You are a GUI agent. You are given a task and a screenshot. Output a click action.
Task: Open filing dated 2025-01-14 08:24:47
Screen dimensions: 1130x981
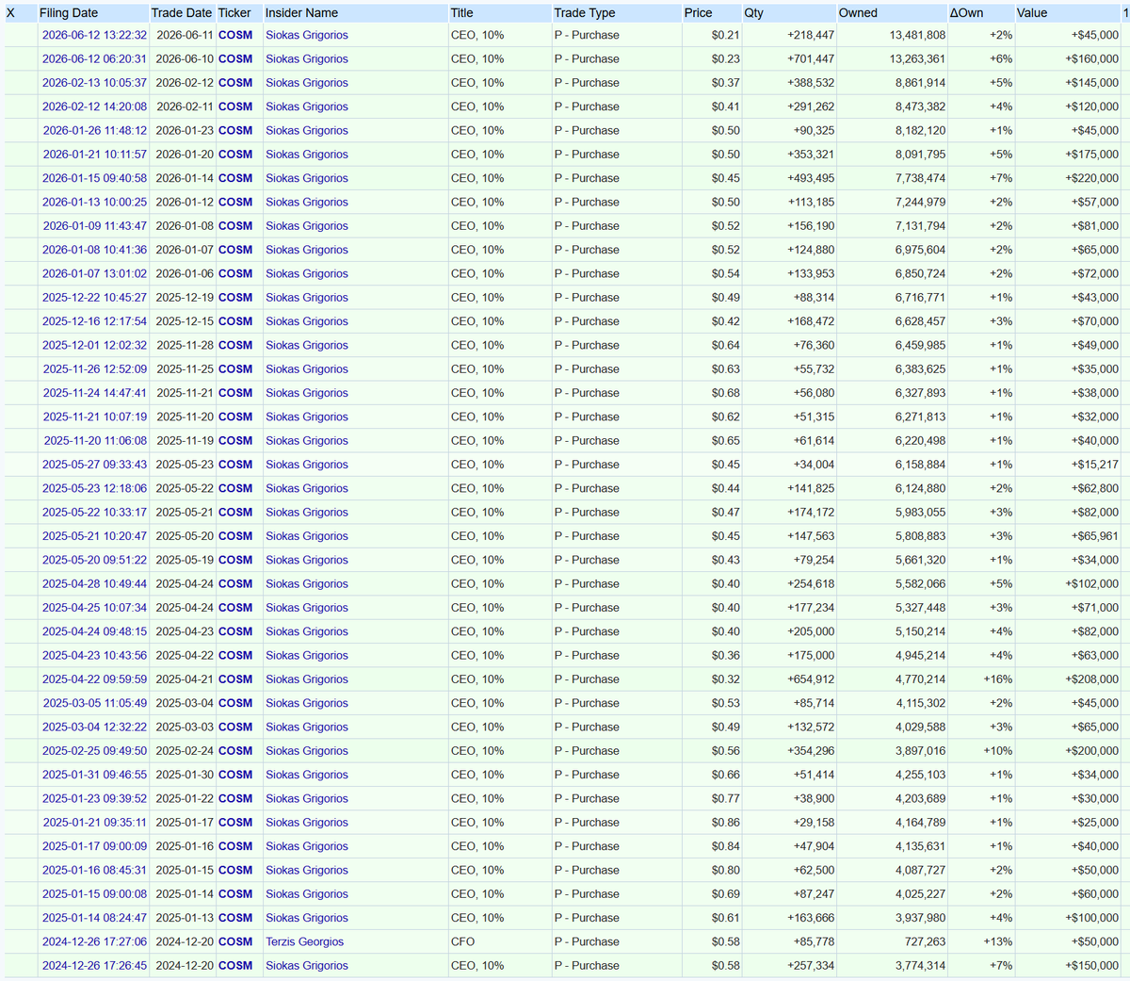click(94, 918)
